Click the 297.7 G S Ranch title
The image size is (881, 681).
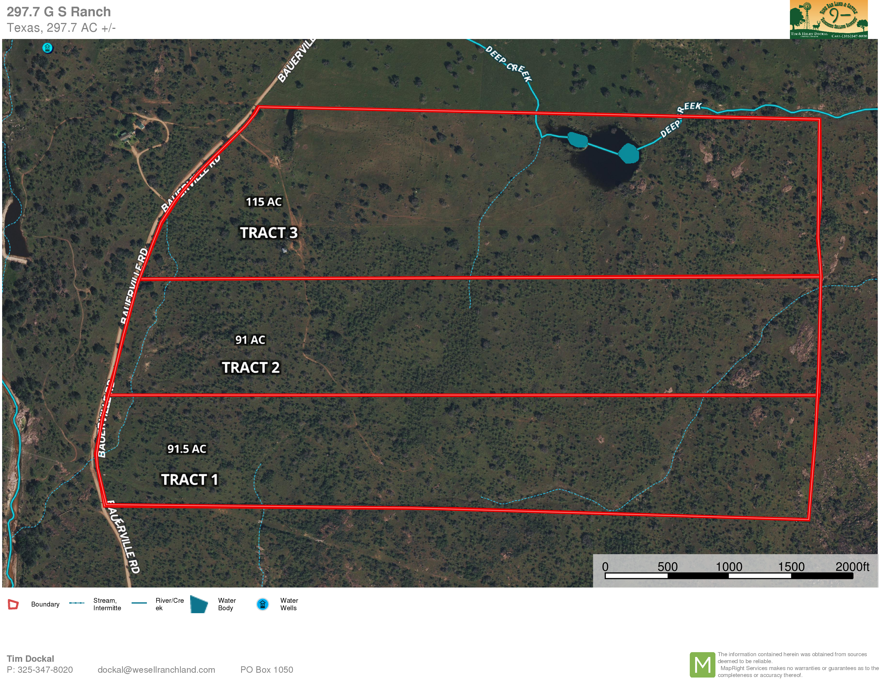(x=59, y=12)
